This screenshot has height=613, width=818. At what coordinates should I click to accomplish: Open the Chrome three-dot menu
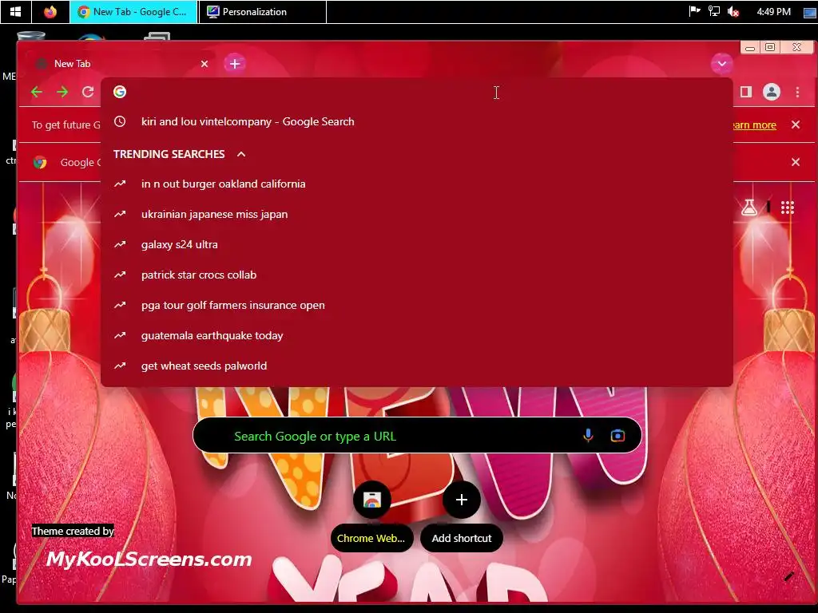798,93
